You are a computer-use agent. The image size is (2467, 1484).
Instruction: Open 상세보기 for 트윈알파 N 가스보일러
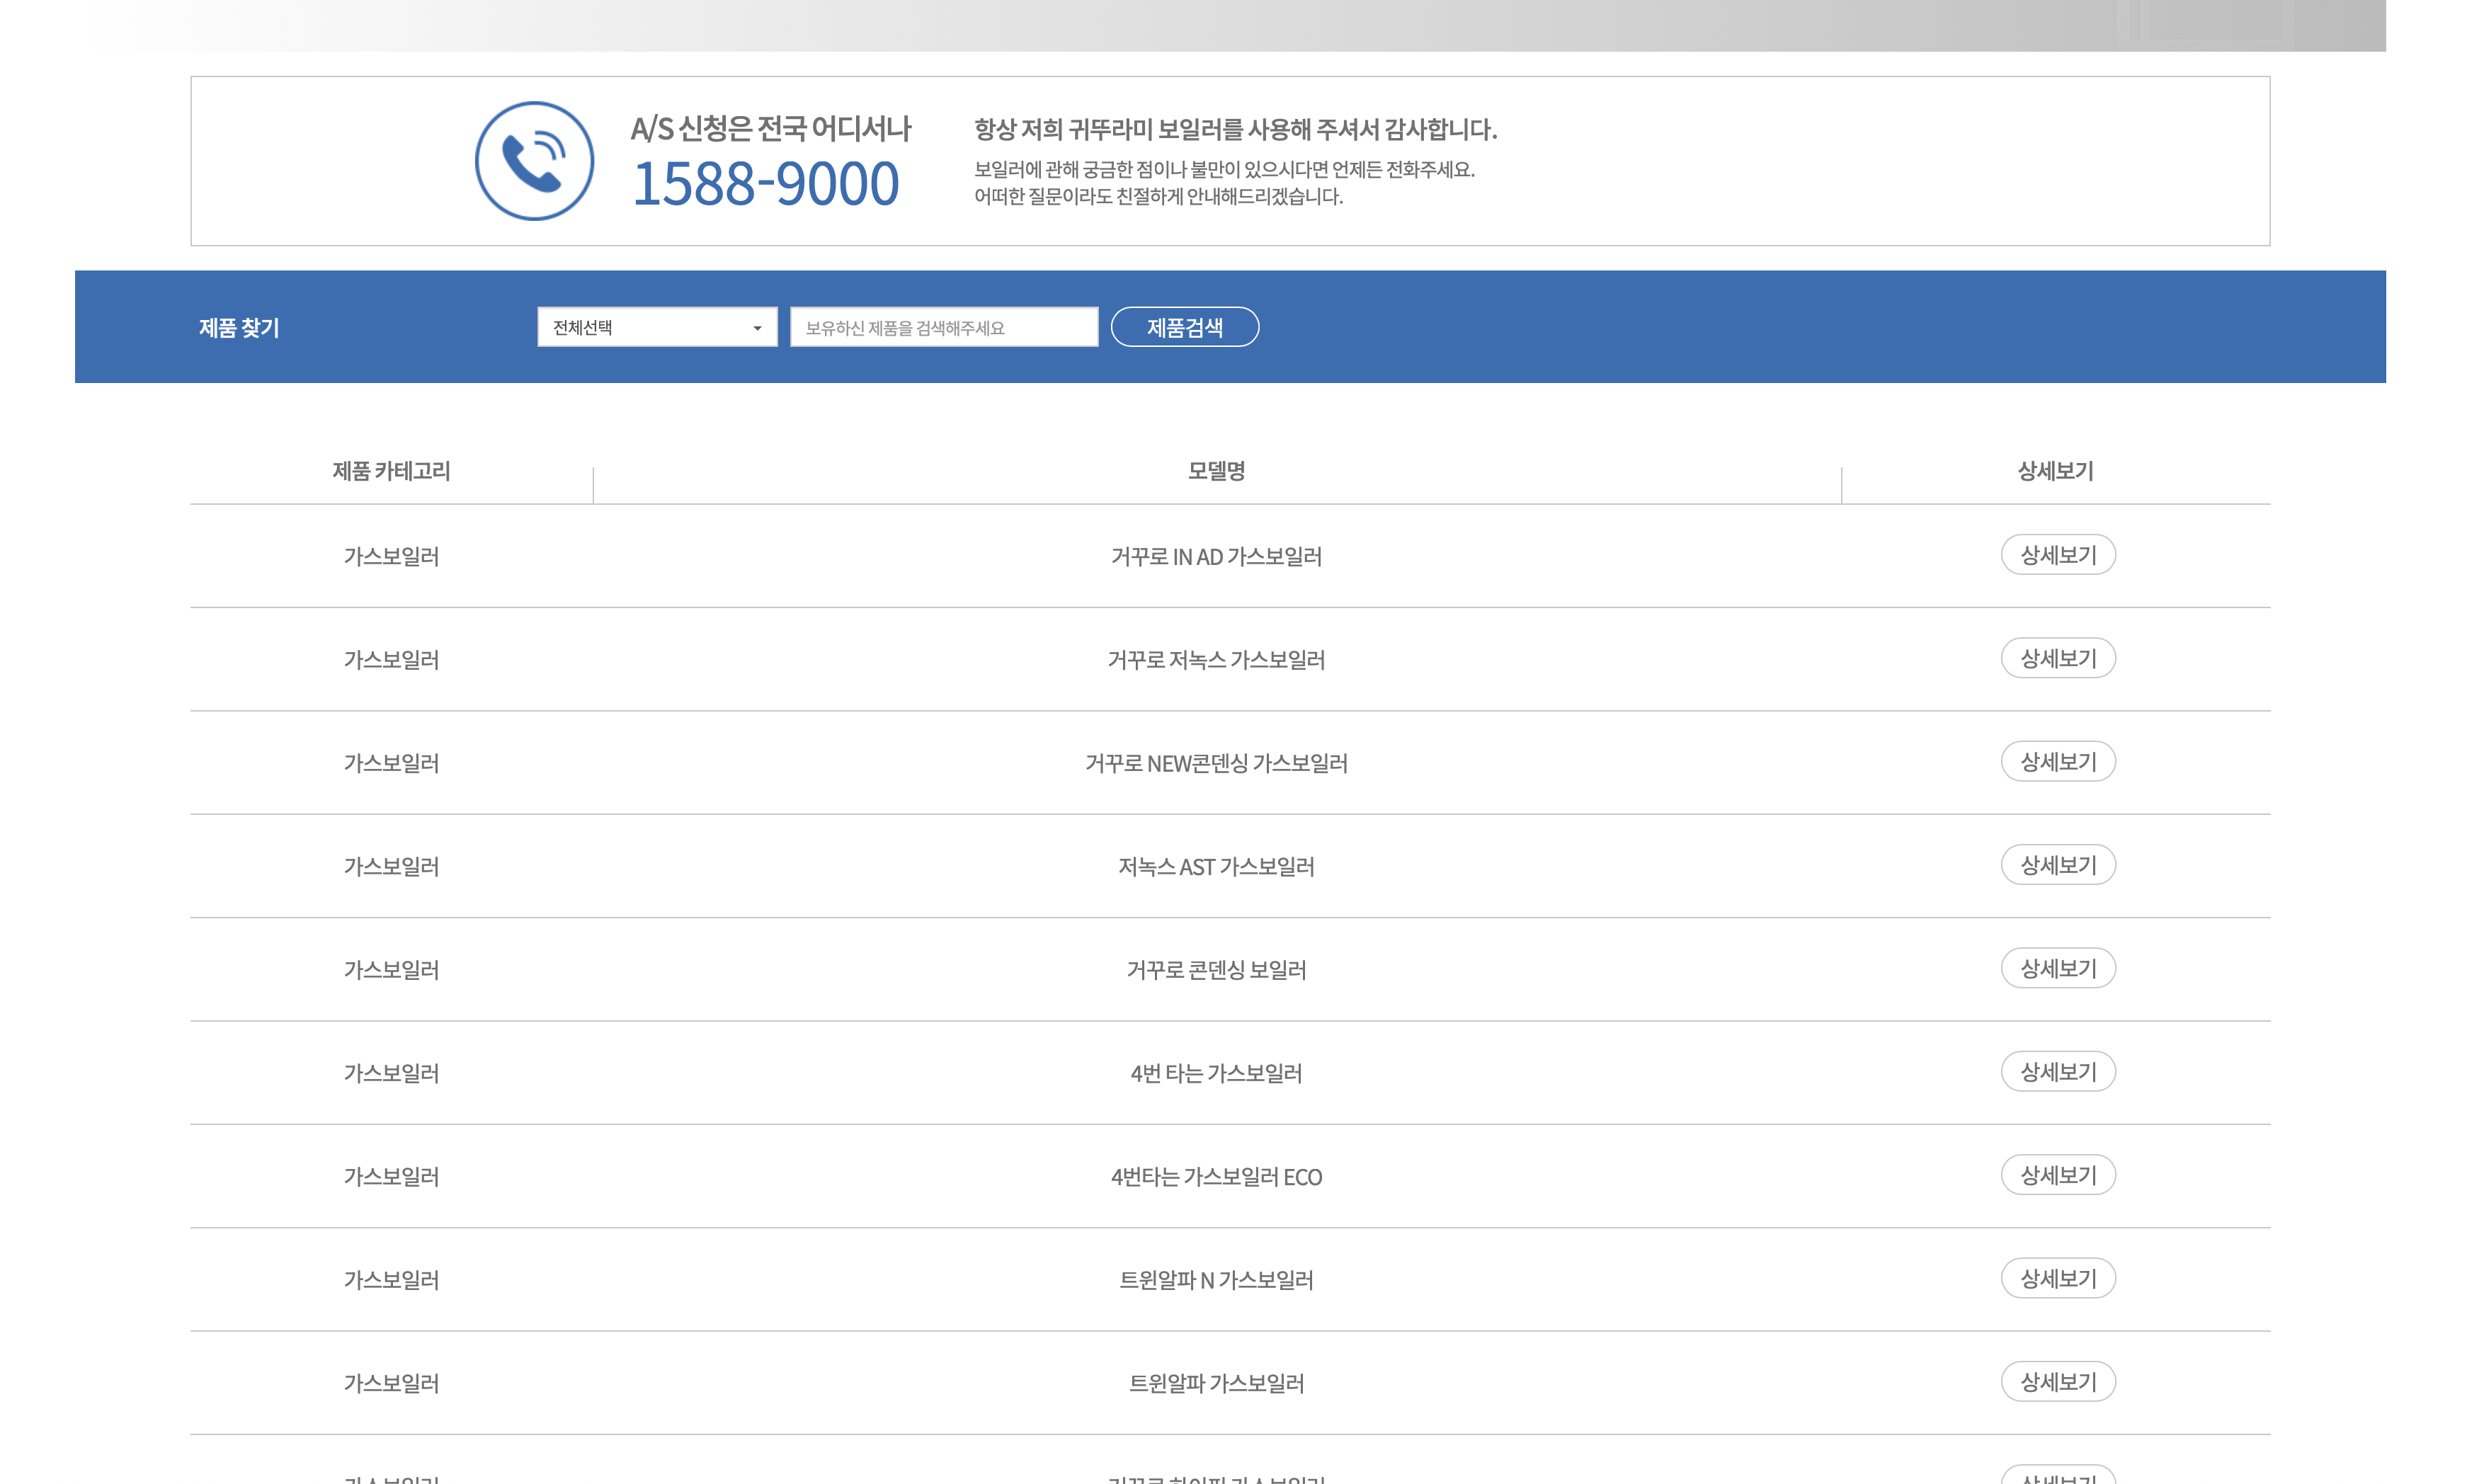[2057, 1278]
